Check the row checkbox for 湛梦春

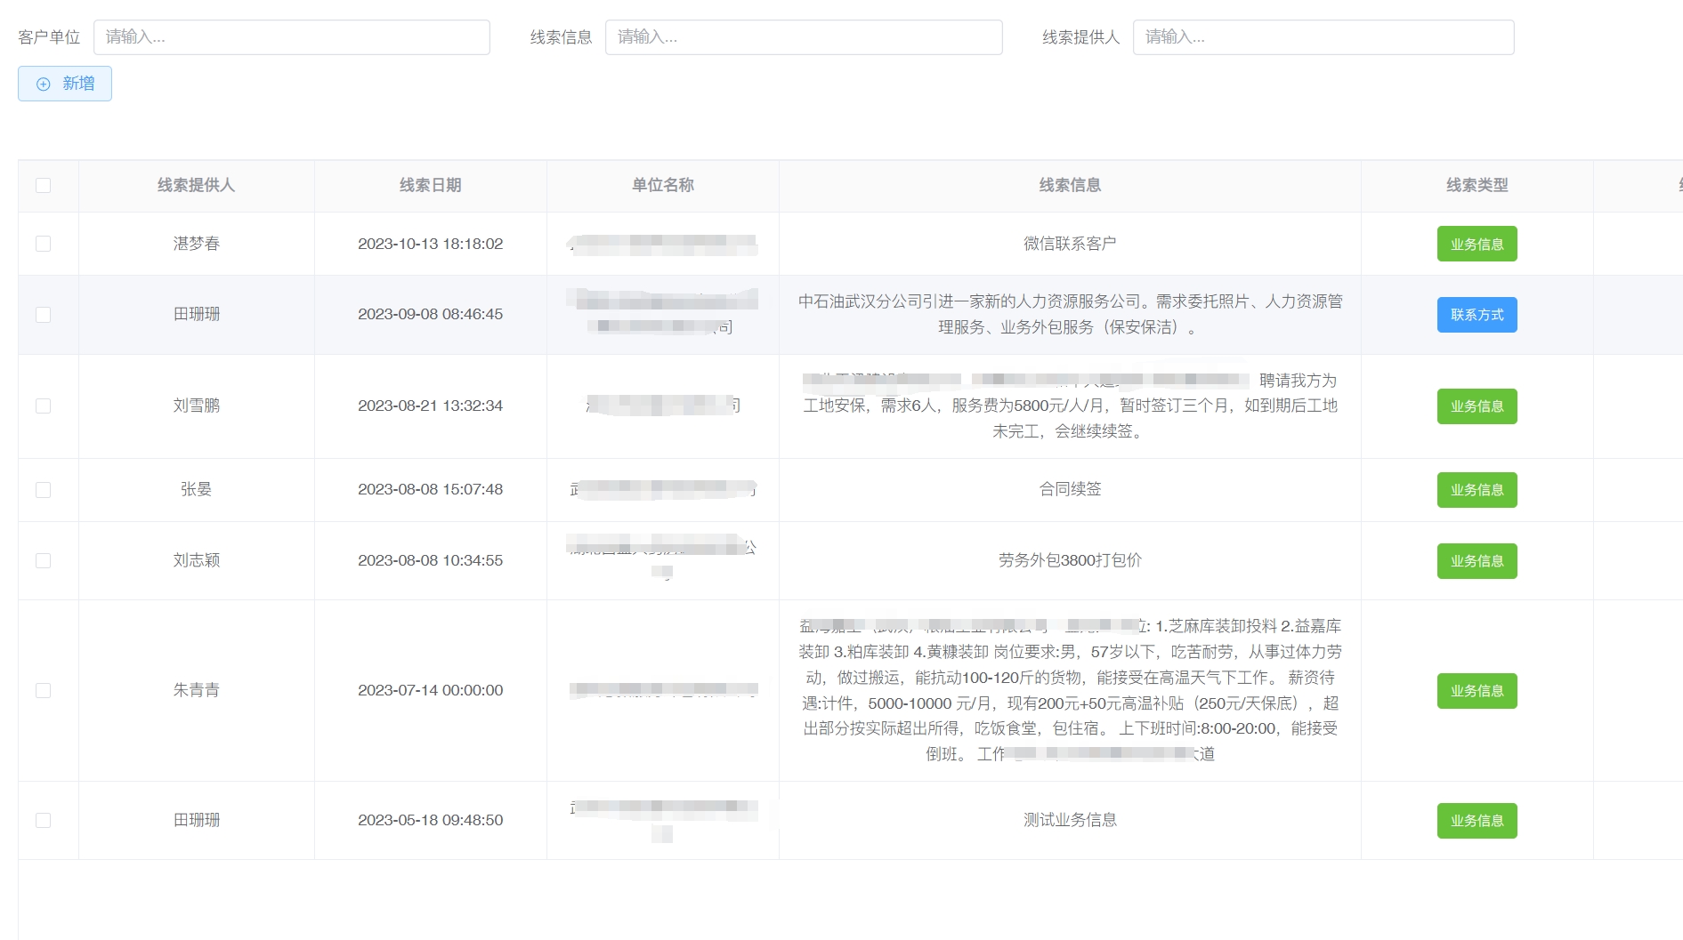(43, 244)
